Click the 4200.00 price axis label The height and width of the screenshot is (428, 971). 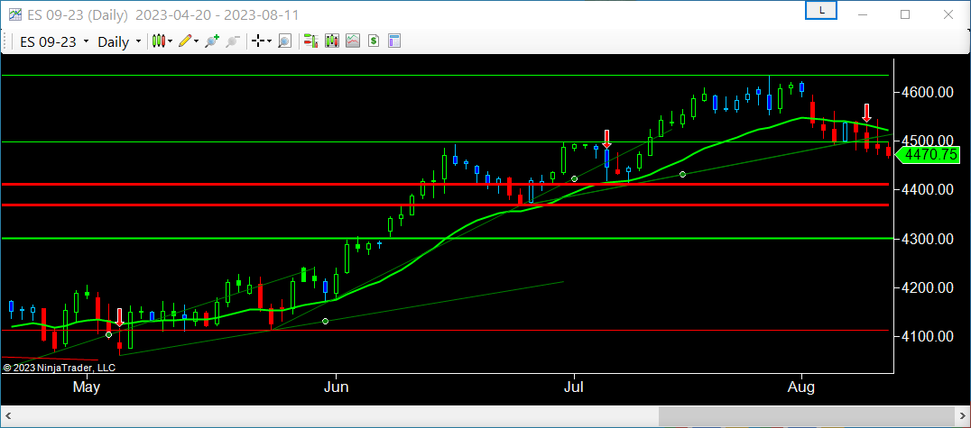coord(927,287)
